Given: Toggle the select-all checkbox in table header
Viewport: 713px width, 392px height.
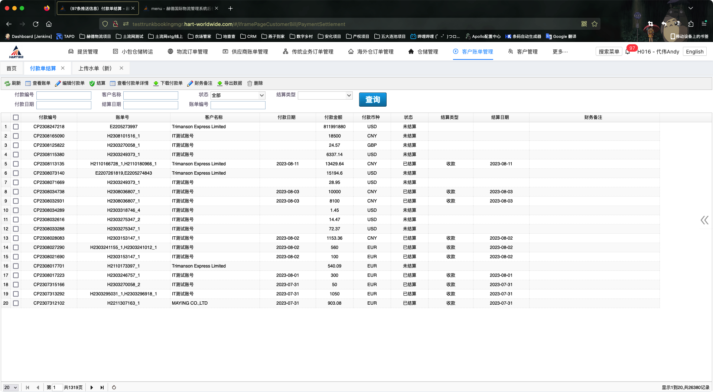Looking at the screenshot, I should tap(16, 117).
